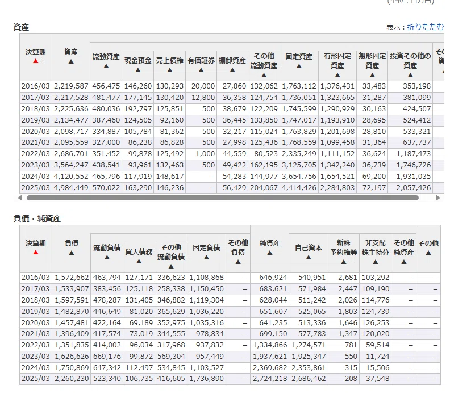
Task: Click net assets value 1,334,866
Action: coord(270,345)
